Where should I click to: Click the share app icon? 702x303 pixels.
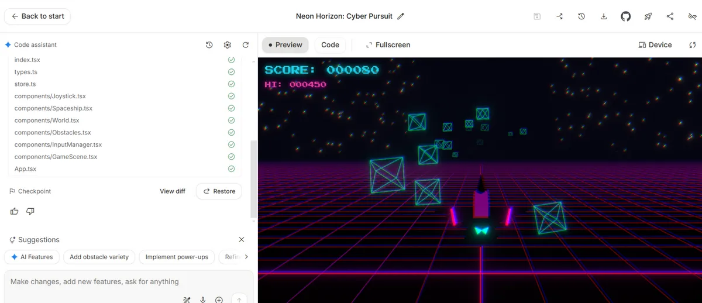pos(670,16)
